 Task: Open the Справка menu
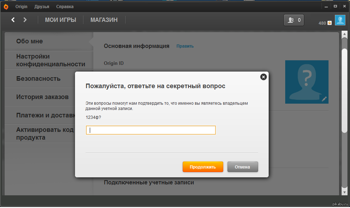(65, 7)
